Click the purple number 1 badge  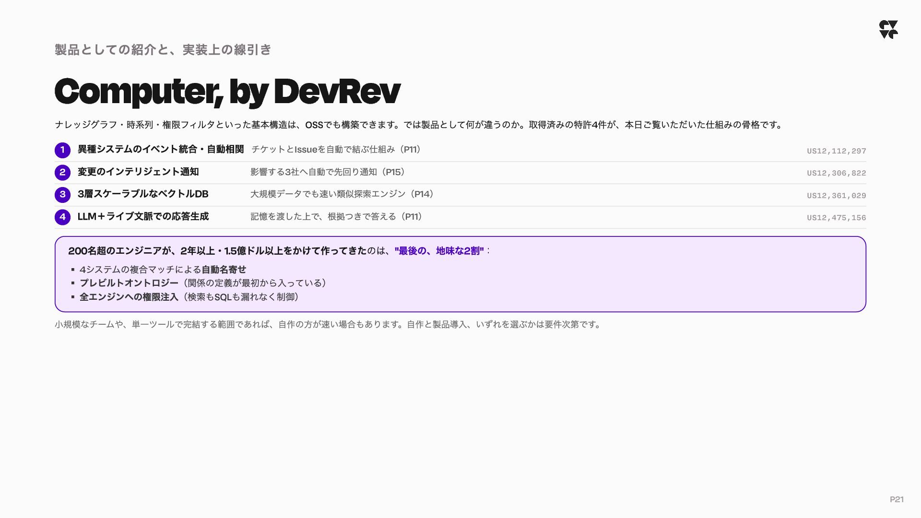pyautogui.click(x=62, y=150)
